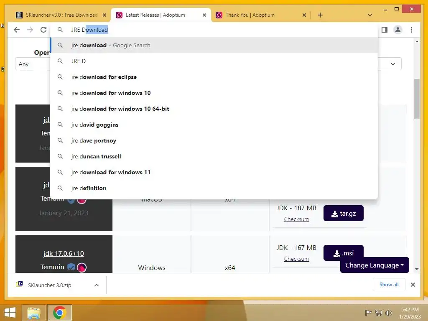Reload the current page
Screen dimensions: 428x321
point(43,30)
